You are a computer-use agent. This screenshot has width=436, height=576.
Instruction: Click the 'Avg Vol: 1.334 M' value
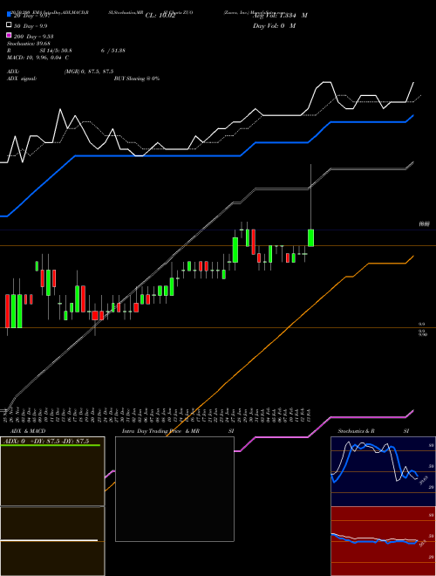click(280, 16)
